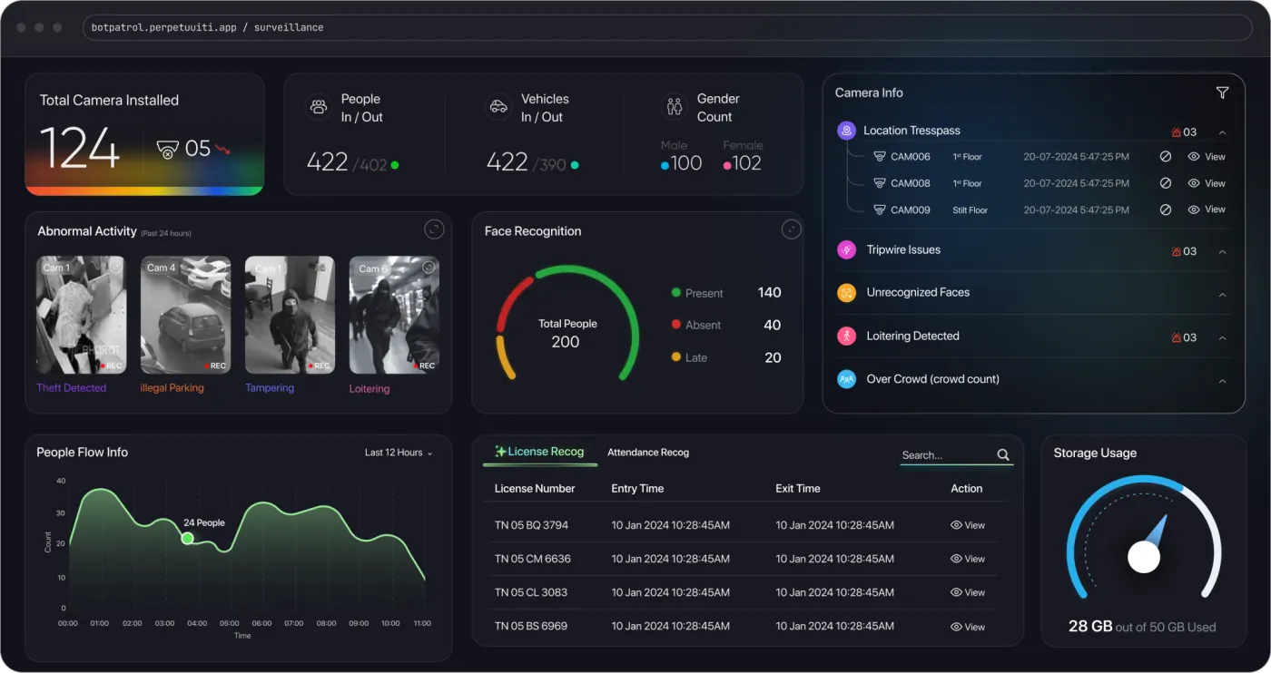Click alert icon on Location Tresspass row
1271x673 pixels.
click(x=1177, y=132)
